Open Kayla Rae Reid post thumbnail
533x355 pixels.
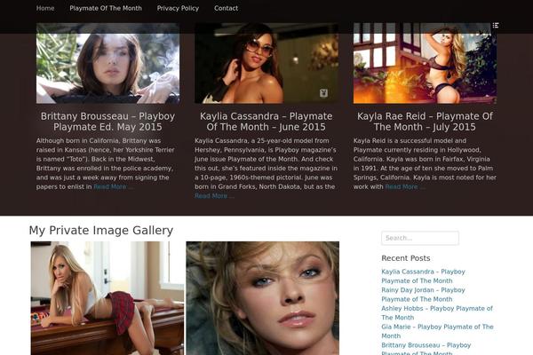click(425, 63)
